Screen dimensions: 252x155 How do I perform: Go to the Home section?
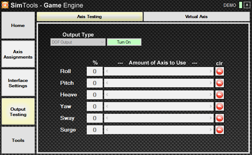pyautogui.click(x=18, y=26)
